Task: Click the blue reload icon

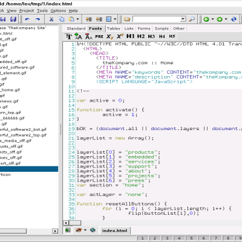Action: pos(234,19)
